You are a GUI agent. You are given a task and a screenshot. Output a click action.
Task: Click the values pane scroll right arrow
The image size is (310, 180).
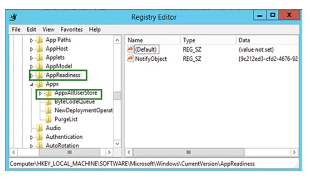point(294,152)
